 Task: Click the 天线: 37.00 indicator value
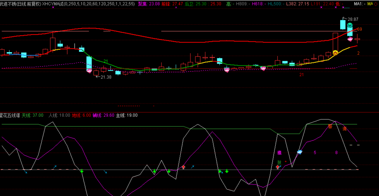click(33, 115)
